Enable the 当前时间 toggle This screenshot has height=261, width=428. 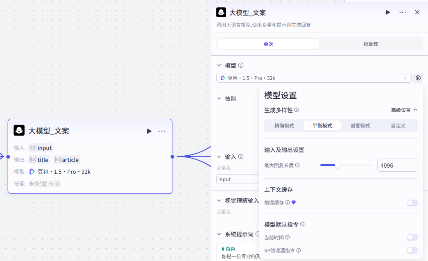tap(412, 238)
